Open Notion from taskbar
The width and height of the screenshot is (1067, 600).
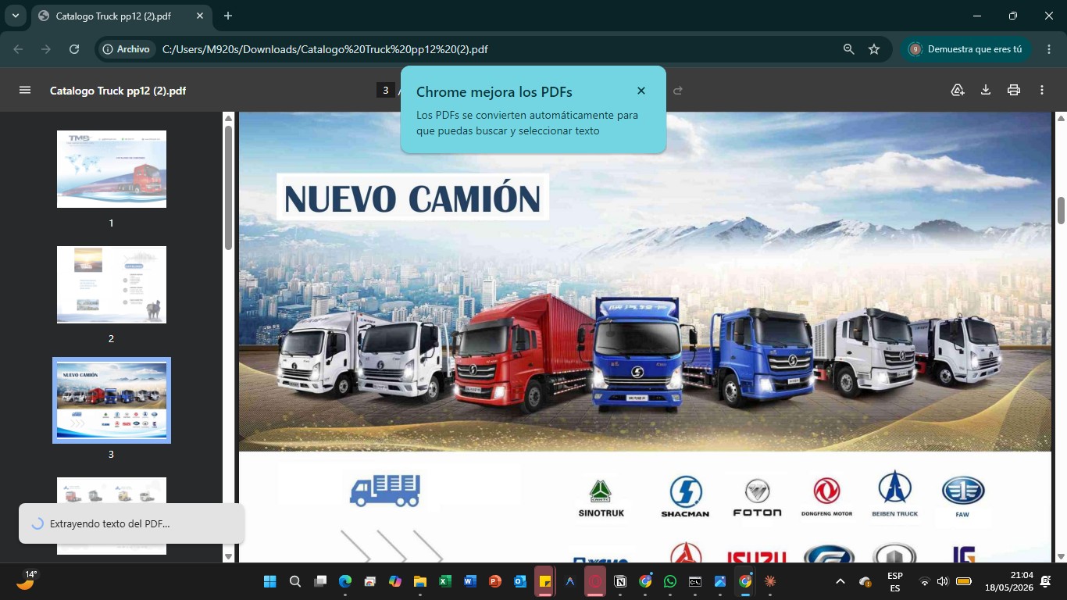(620, 581)
